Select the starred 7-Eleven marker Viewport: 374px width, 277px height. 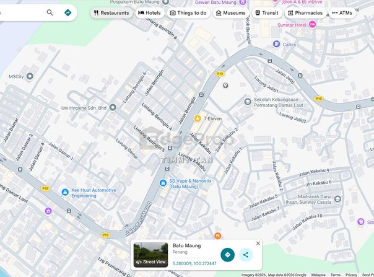coord(198,118)
